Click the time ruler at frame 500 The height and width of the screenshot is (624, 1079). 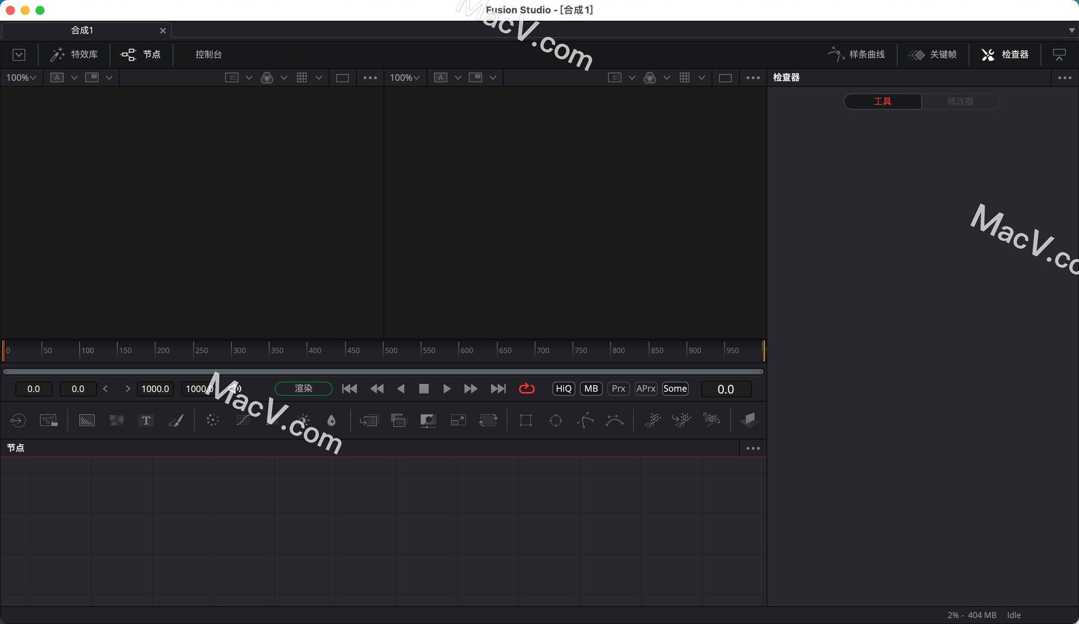point(384,350)
